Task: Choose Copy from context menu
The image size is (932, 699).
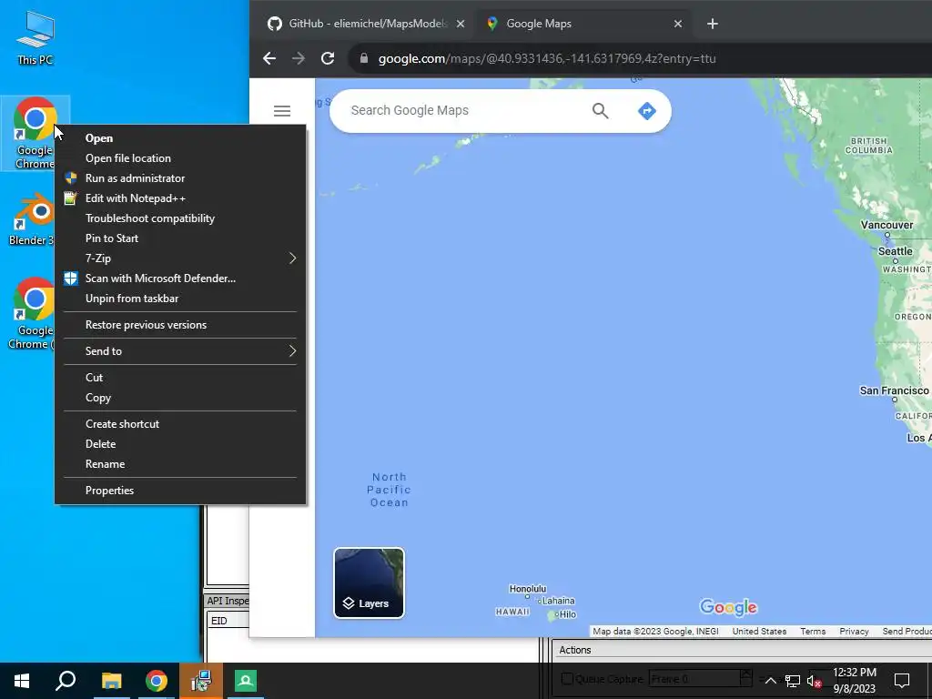Action: 180,398
